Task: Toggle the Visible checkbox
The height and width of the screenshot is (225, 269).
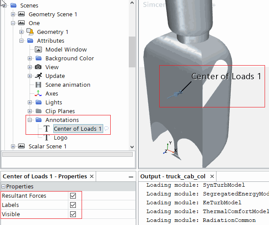Action: coord(73,214)
